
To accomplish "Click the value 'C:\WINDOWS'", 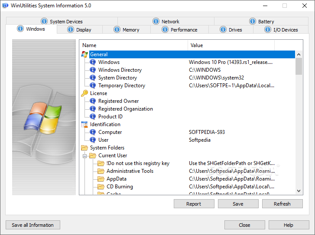I will tap(205, 70).
